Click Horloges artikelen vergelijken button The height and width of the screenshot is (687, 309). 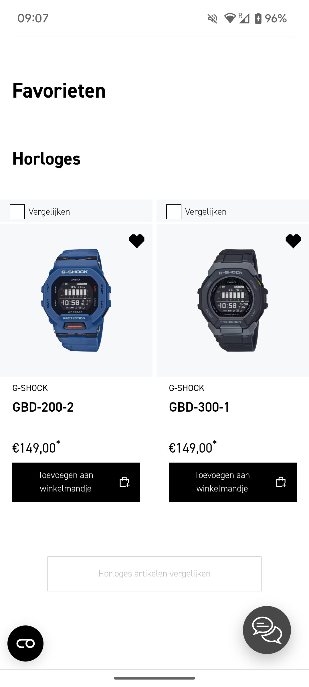154,574
